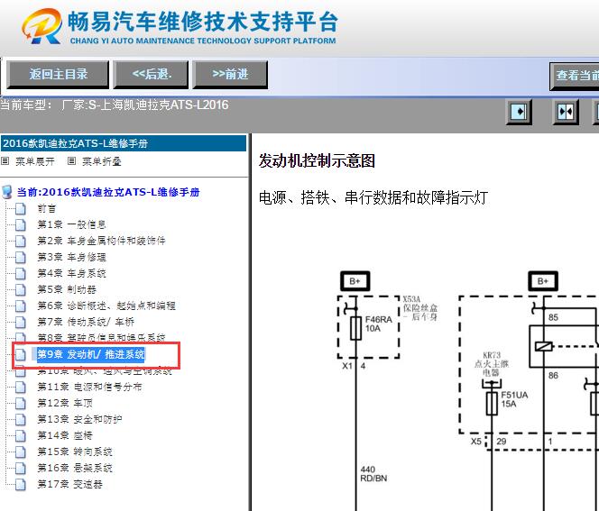This screenshot has height=511, width=599.
Task: Select the root node 当前:2016款凯迪拉克ATS-L维修手册
Action: (108, 192)
